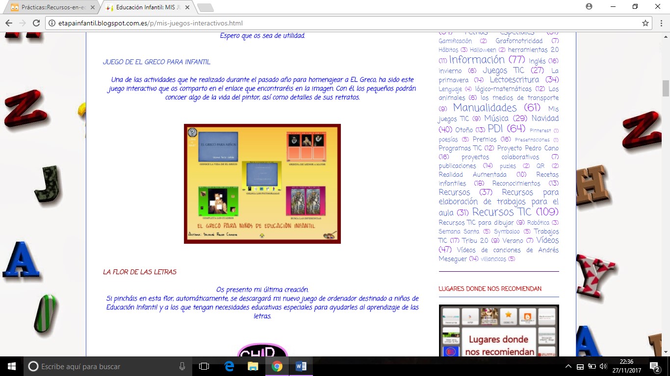Open the Manualidades label link
Viewport: 670px width, 376px height.
485,108
